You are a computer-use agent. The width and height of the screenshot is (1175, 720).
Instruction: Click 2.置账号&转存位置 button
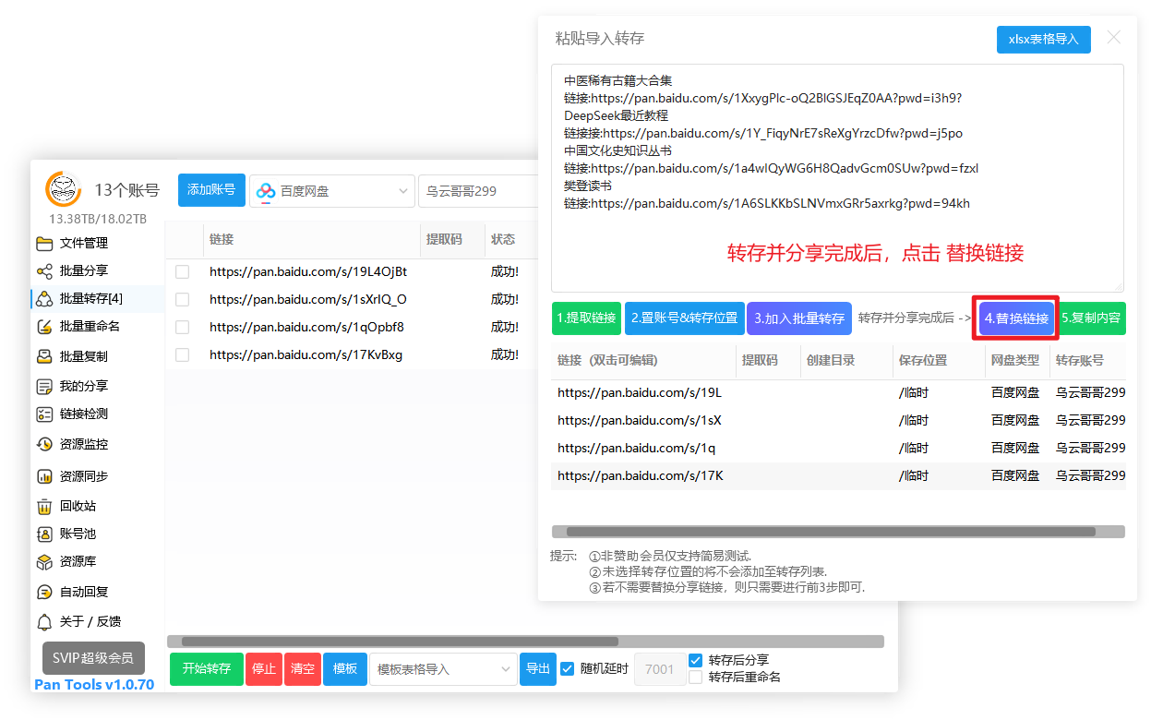tap(684, 318)
